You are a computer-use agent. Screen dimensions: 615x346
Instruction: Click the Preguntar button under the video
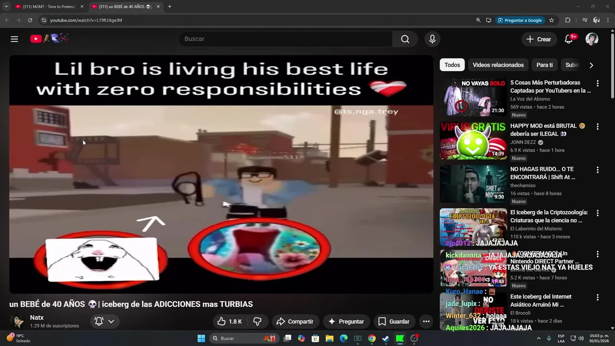[x=346, y=321]
